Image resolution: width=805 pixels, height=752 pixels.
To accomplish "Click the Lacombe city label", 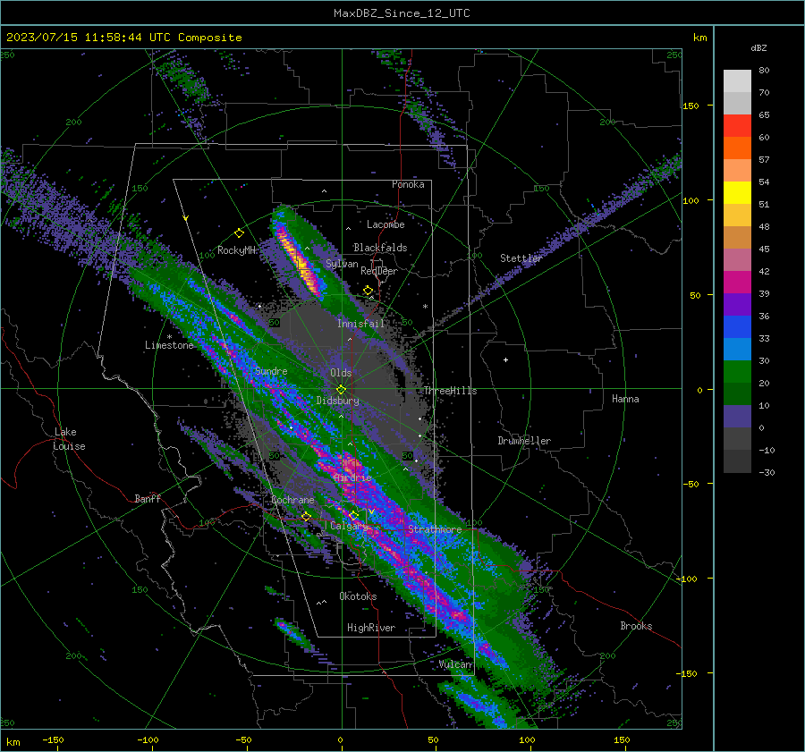I will pyautogui.click(x=386, y=224).
